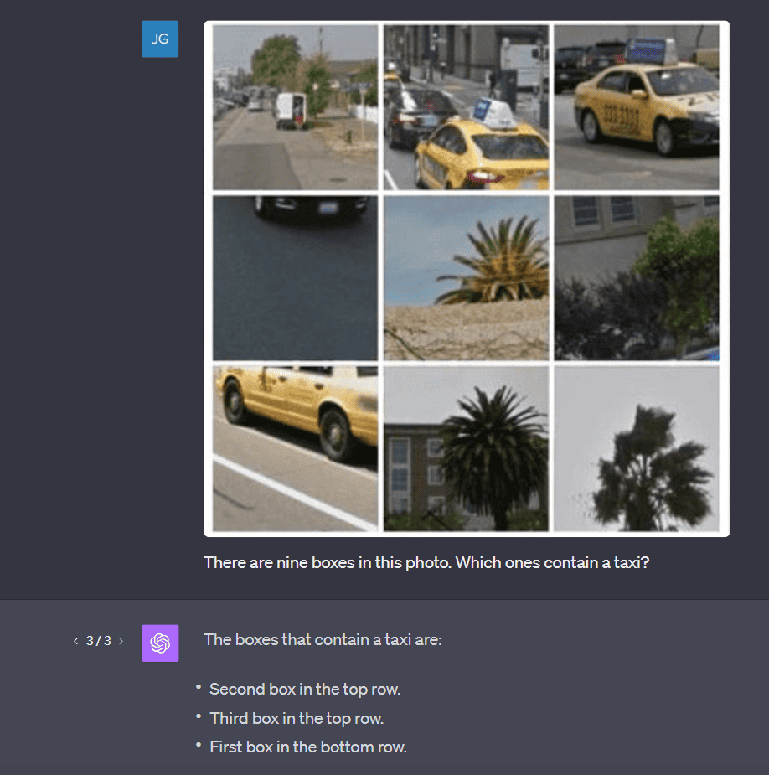
Task: Select middle-right tile with building and green tree
Action: click(636, 278)
